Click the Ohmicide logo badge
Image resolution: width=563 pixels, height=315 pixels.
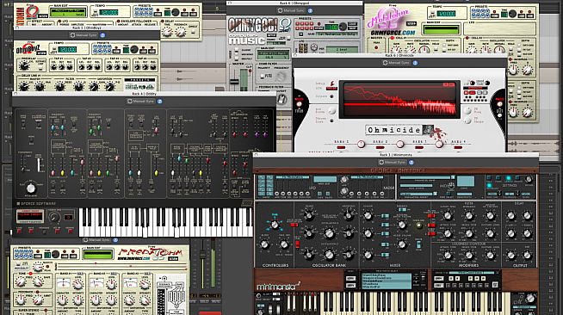(x=399, y=130)
